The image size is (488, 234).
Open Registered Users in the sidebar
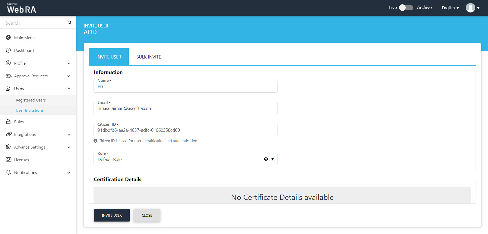point(31,100)
